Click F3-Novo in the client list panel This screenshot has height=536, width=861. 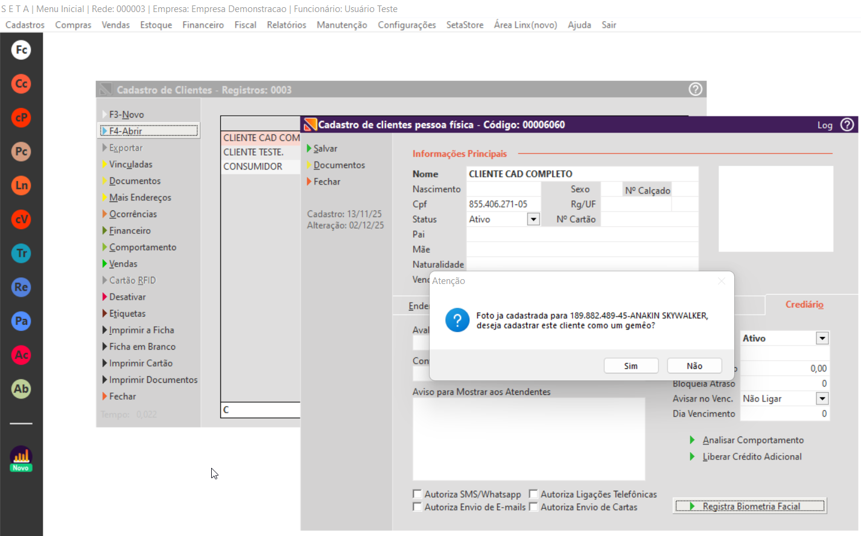tap(126, 115)
